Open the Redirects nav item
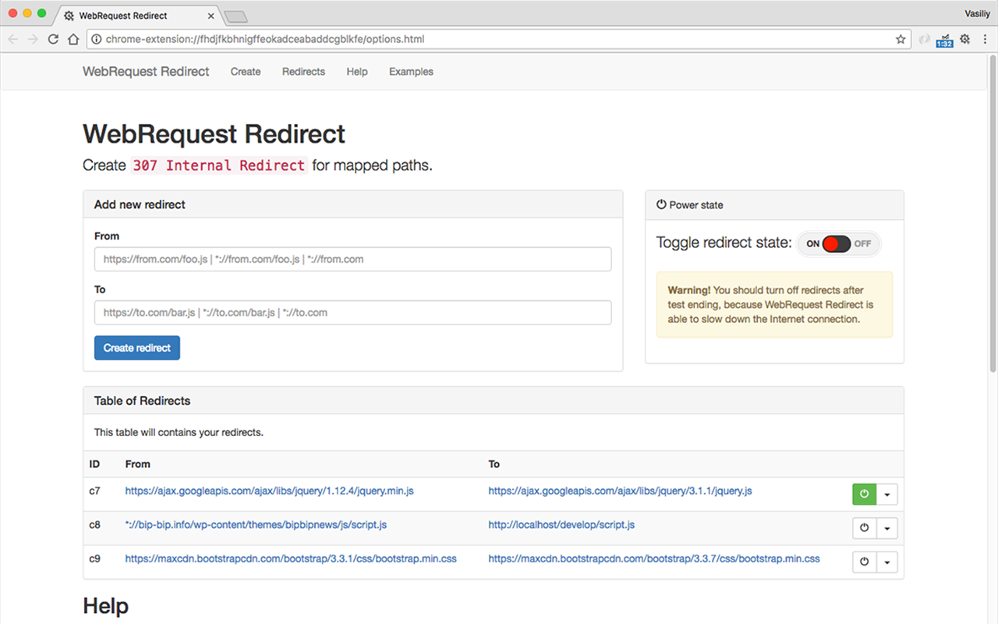998x624 pixels. click(303, 72)
